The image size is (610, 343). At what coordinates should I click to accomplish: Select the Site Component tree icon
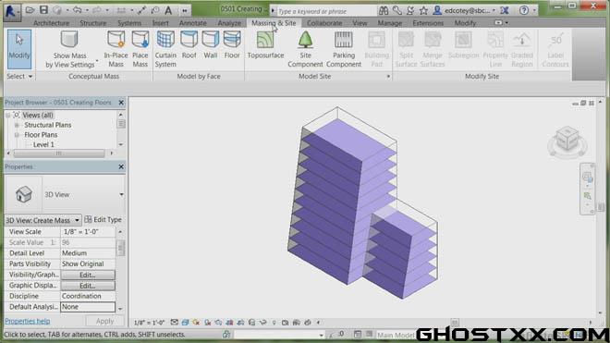point(305,40)
